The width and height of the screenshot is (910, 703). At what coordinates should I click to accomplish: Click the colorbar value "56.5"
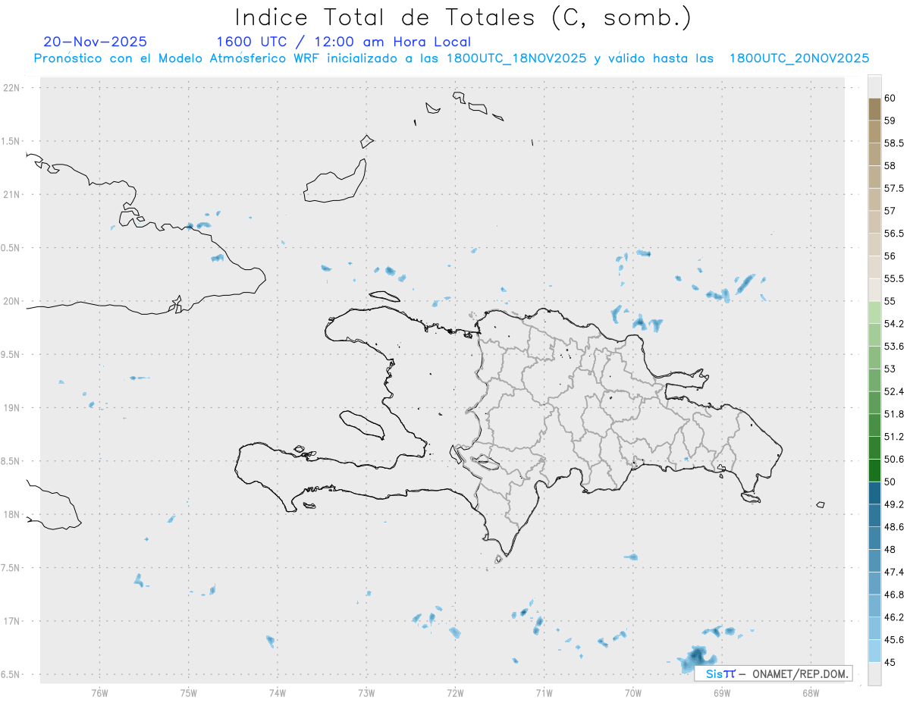[x=893, y=234]
